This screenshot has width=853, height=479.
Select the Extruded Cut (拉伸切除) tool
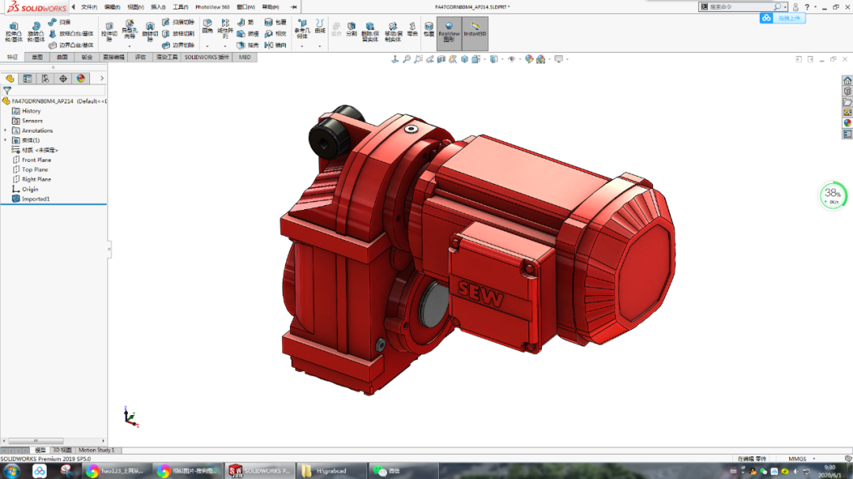109,32
